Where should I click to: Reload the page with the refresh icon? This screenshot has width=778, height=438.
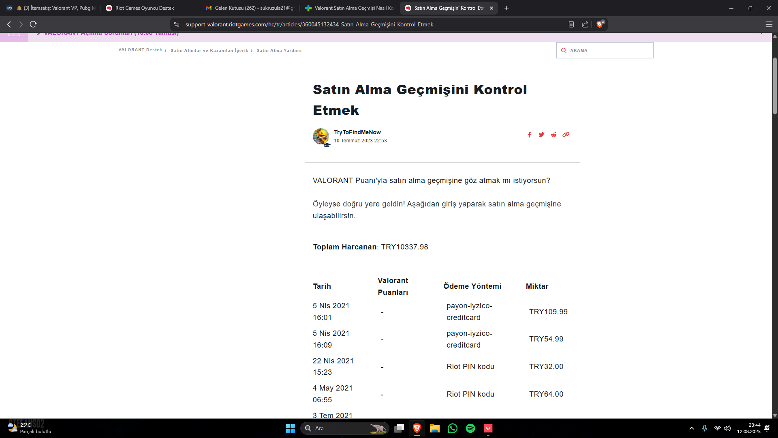tap(33, 24)
